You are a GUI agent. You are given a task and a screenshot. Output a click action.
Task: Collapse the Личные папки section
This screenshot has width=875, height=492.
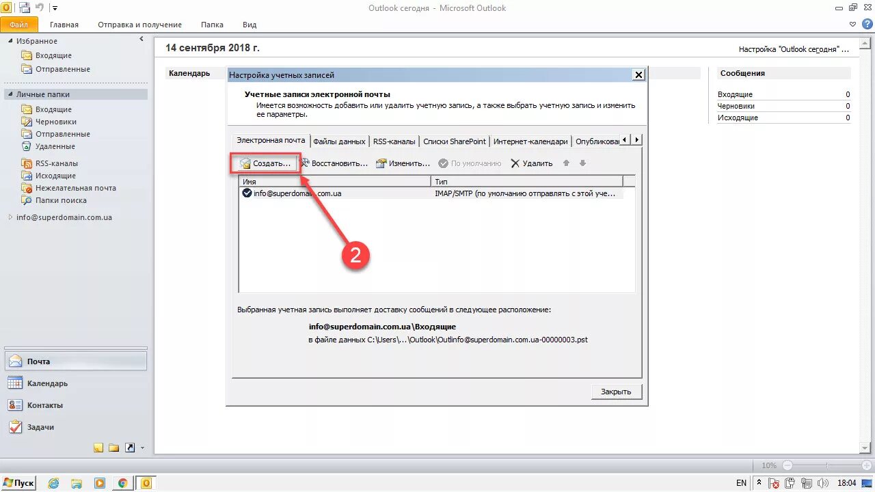point(10,94)
